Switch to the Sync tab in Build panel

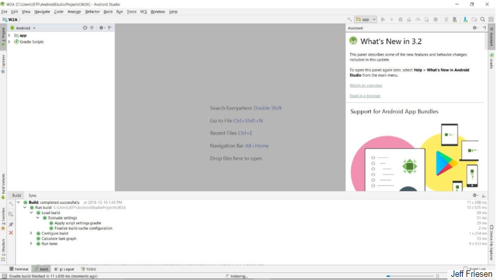pos(33,196)
